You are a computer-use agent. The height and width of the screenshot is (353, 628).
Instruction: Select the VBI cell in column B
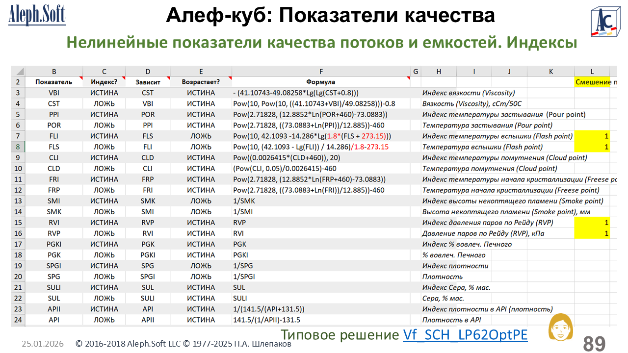pyautogui.click(x=54, y=93)
